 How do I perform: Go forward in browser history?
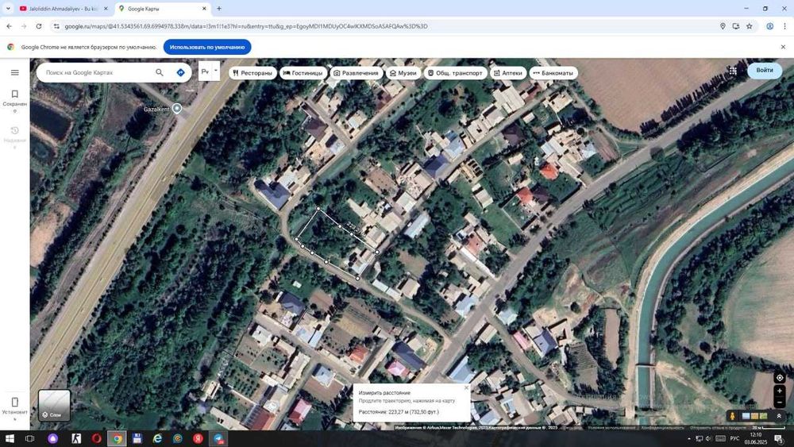pyautogui.click(x=24, y=26)
